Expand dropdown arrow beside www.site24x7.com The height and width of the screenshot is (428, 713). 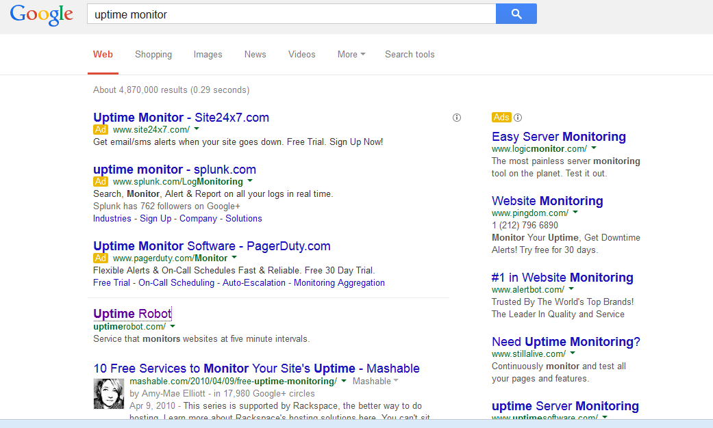[197, 129]
